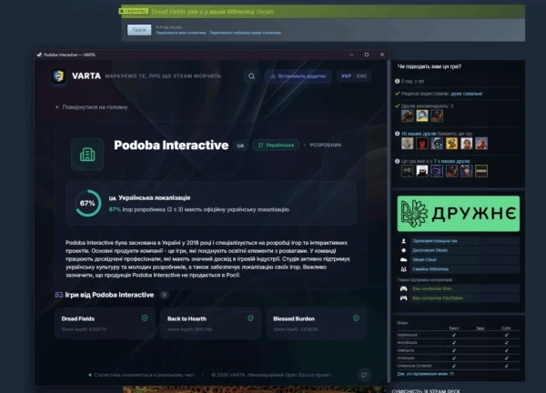
Task: Click the японська language row
Action: 459,358
